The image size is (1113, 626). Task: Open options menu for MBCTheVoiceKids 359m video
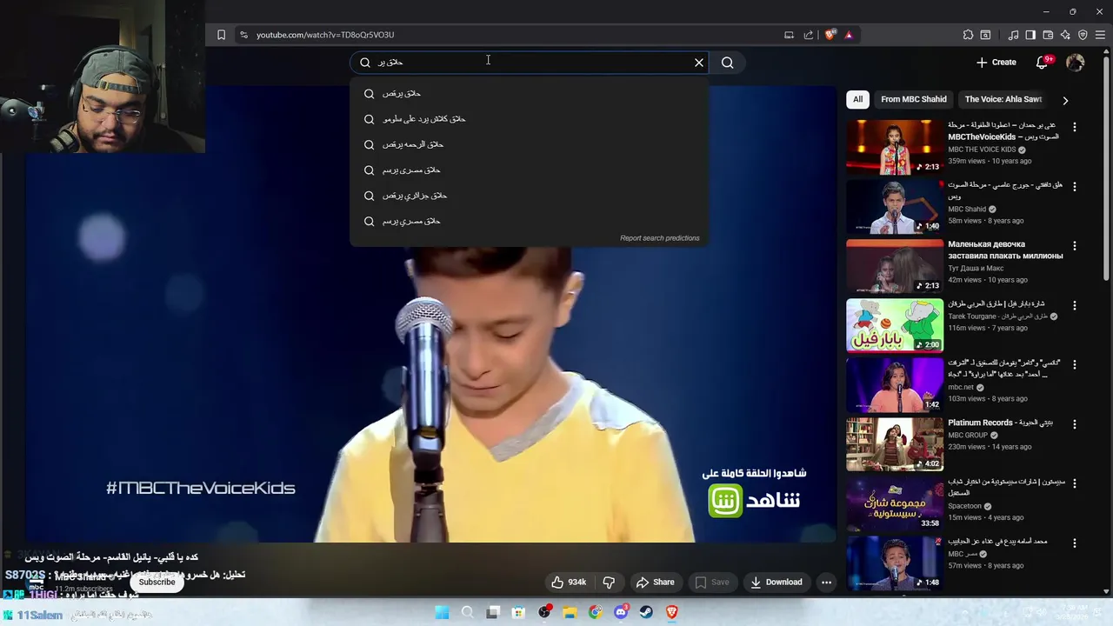1074,127
